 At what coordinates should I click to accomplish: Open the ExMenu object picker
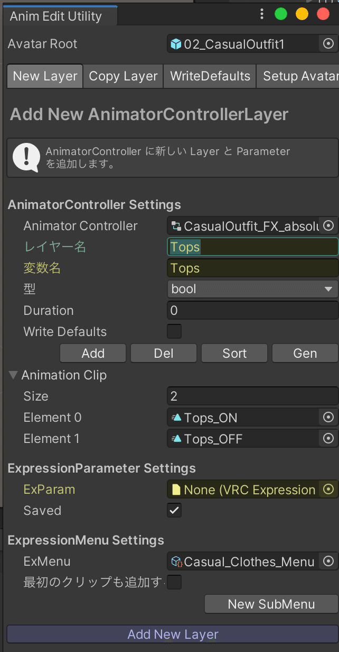tap(328, 562)
